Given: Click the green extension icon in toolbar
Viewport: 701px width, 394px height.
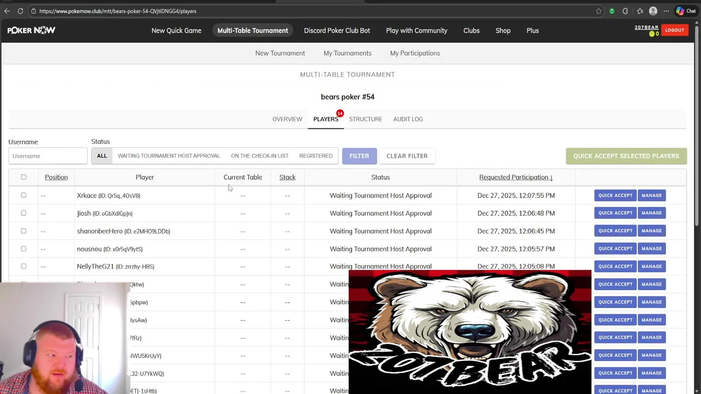Looking at the screenshot, I should tap(612, 11).
